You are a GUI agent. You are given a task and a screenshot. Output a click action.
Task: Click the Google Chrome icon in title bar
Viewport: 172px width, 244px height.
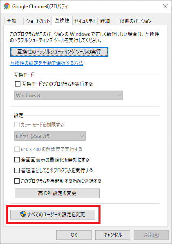[x=7, y=7]
